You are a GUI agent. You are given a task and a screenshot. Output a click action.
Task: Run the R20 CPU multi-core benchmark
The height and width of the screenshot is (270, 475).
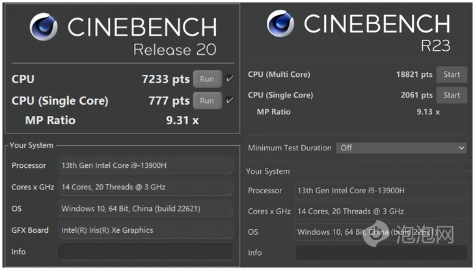point(207,79)
